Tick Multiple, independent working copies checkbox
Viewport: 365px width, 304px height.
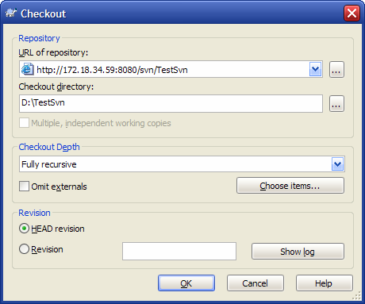pos(24,123)
